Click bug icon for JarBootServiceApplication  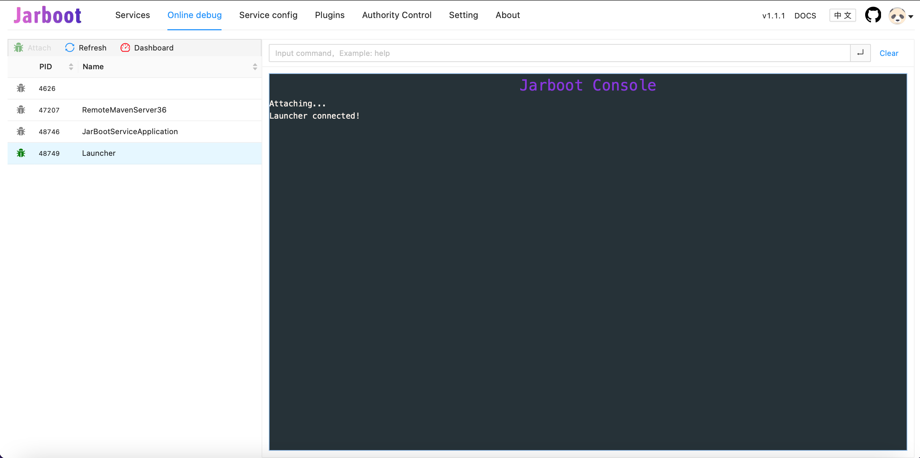[21, 132]
